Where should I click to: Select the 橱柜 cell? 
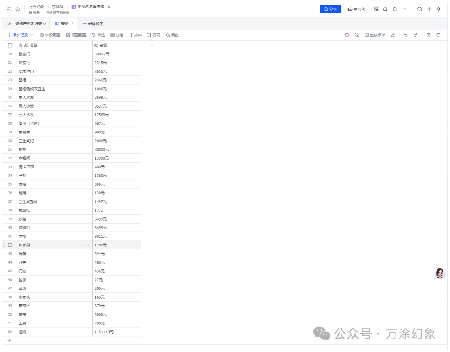[x=54, y=150]
